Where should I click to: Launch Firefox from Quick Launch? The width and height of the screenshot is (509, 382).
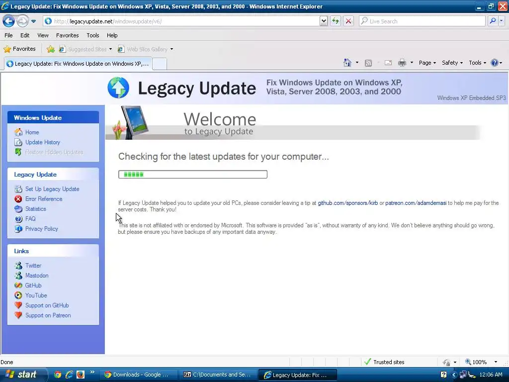pyautogui.click(x=81, y=375)
